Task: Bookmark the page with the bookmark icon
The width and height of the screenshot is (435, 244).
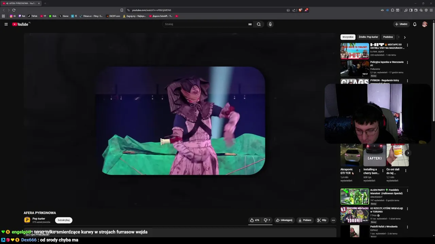Action: [x=122, y=10]
